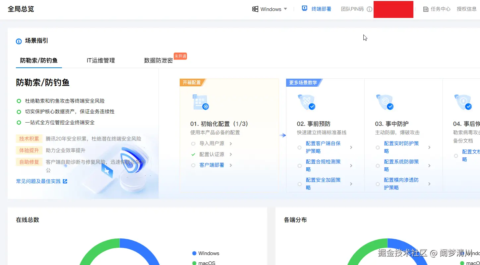Click the 更多场景教学 blue label
This screenshot has width=480, height=265.
coord(304,82)
